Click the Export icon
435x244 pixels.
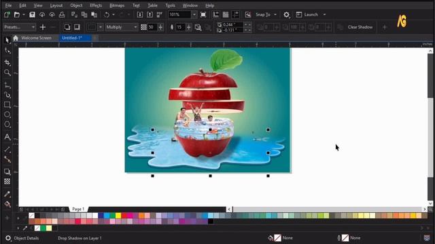150,15
